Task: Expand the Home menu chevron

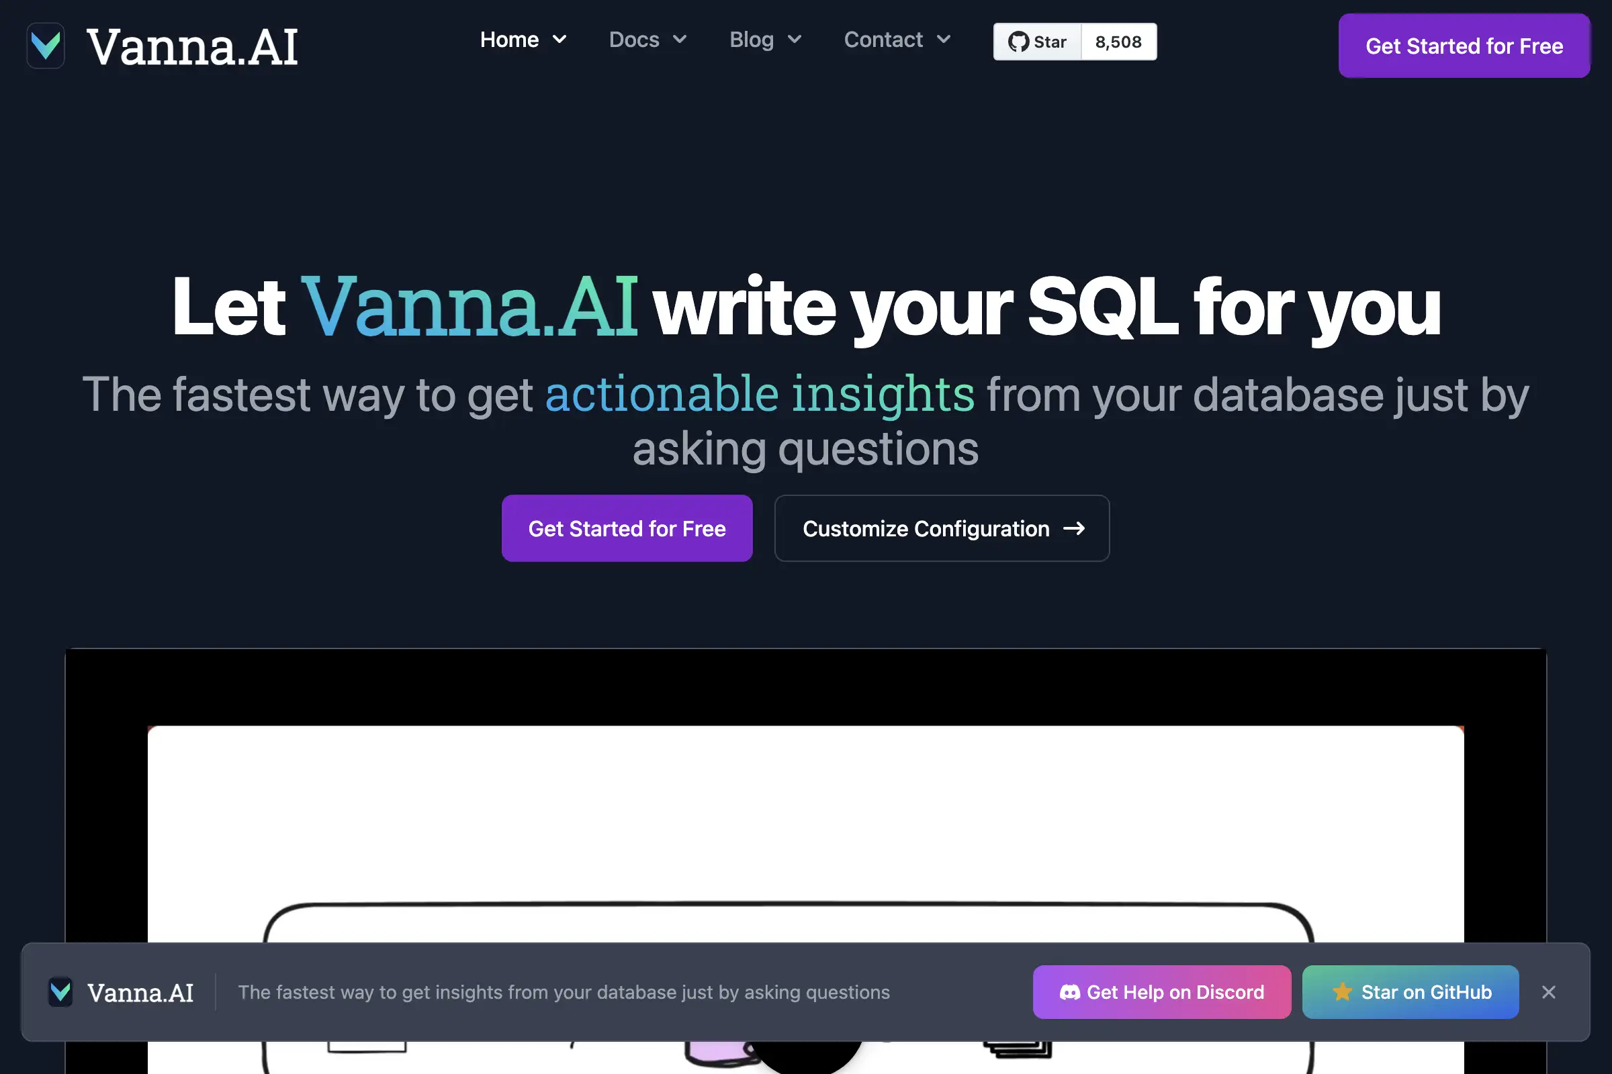Action: point(559,40)
